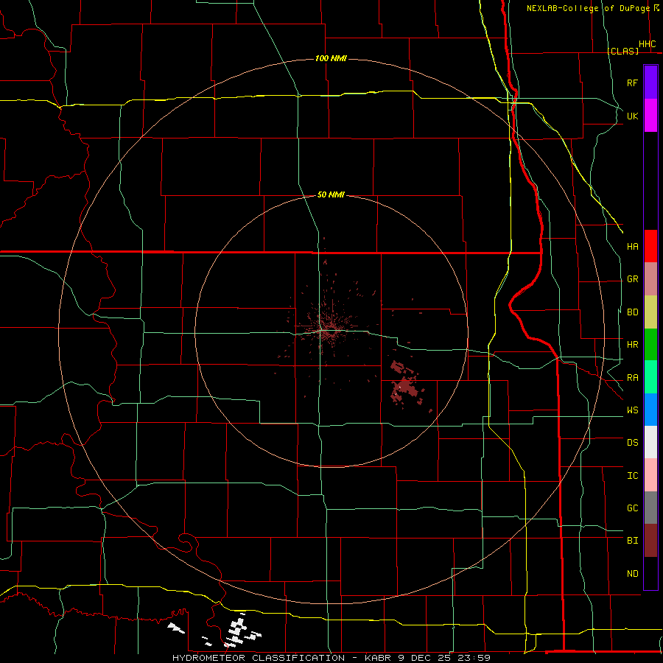
Task: Click the 50 NMI range ring label
Action: tap(331, 194)
